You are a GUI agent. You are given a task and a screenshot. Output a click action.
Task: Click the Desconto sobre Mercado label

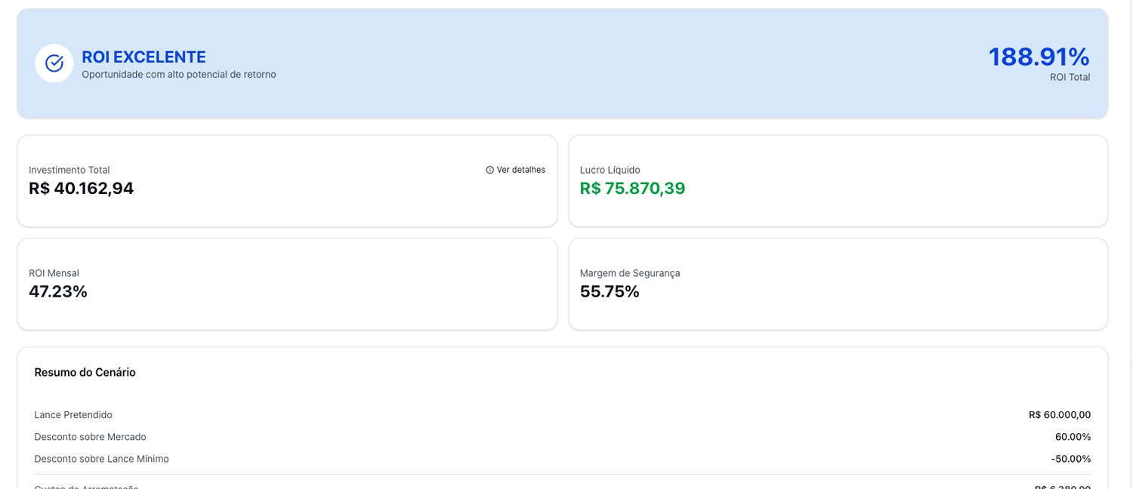[x=90, y=437]
